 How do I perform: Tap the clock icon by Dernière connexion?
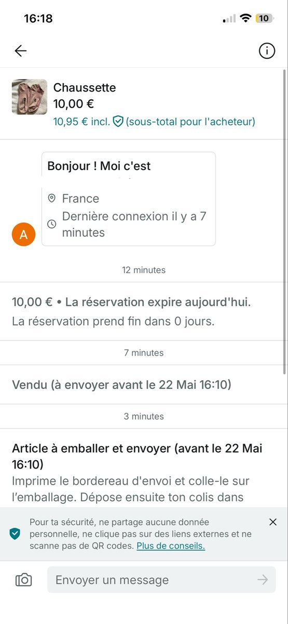click(51, 224)
